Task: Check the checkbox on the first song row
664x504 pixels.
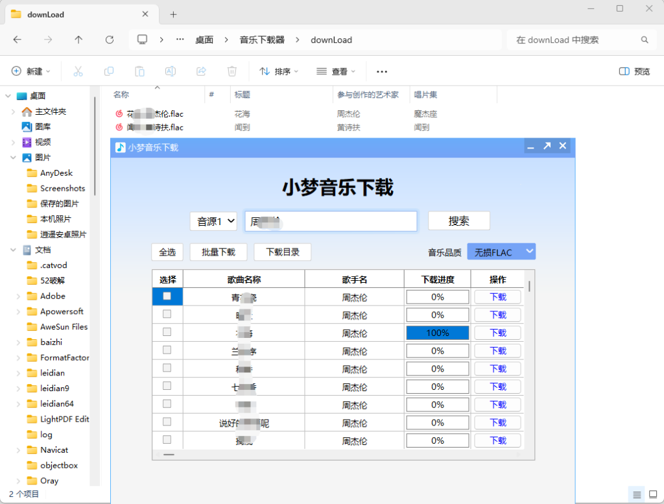Action: click(167, 296)
